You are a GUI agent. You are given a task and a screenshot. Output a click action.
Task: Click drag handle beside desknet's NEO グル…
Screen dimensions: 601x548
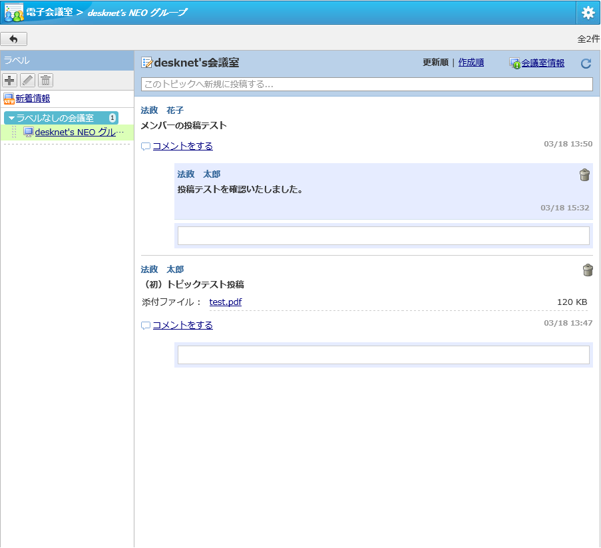click(14, 132)
